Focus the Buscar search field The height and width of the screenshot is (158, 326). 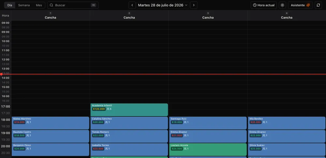(x=73, y=5)
